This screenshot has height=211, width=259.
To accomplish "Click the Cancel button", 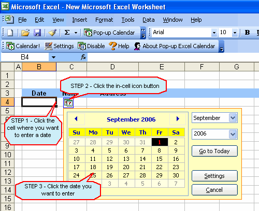I will tap(214, 190).
